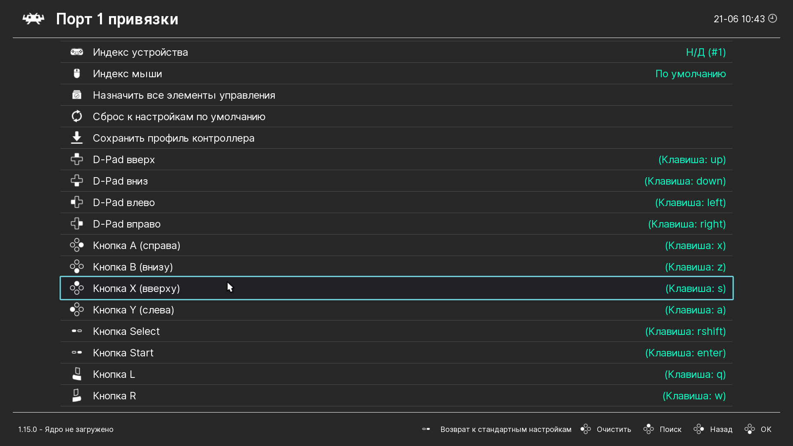Select the Кнопка R label
Screen dimensions: 793x446
(x=114, y=396)
